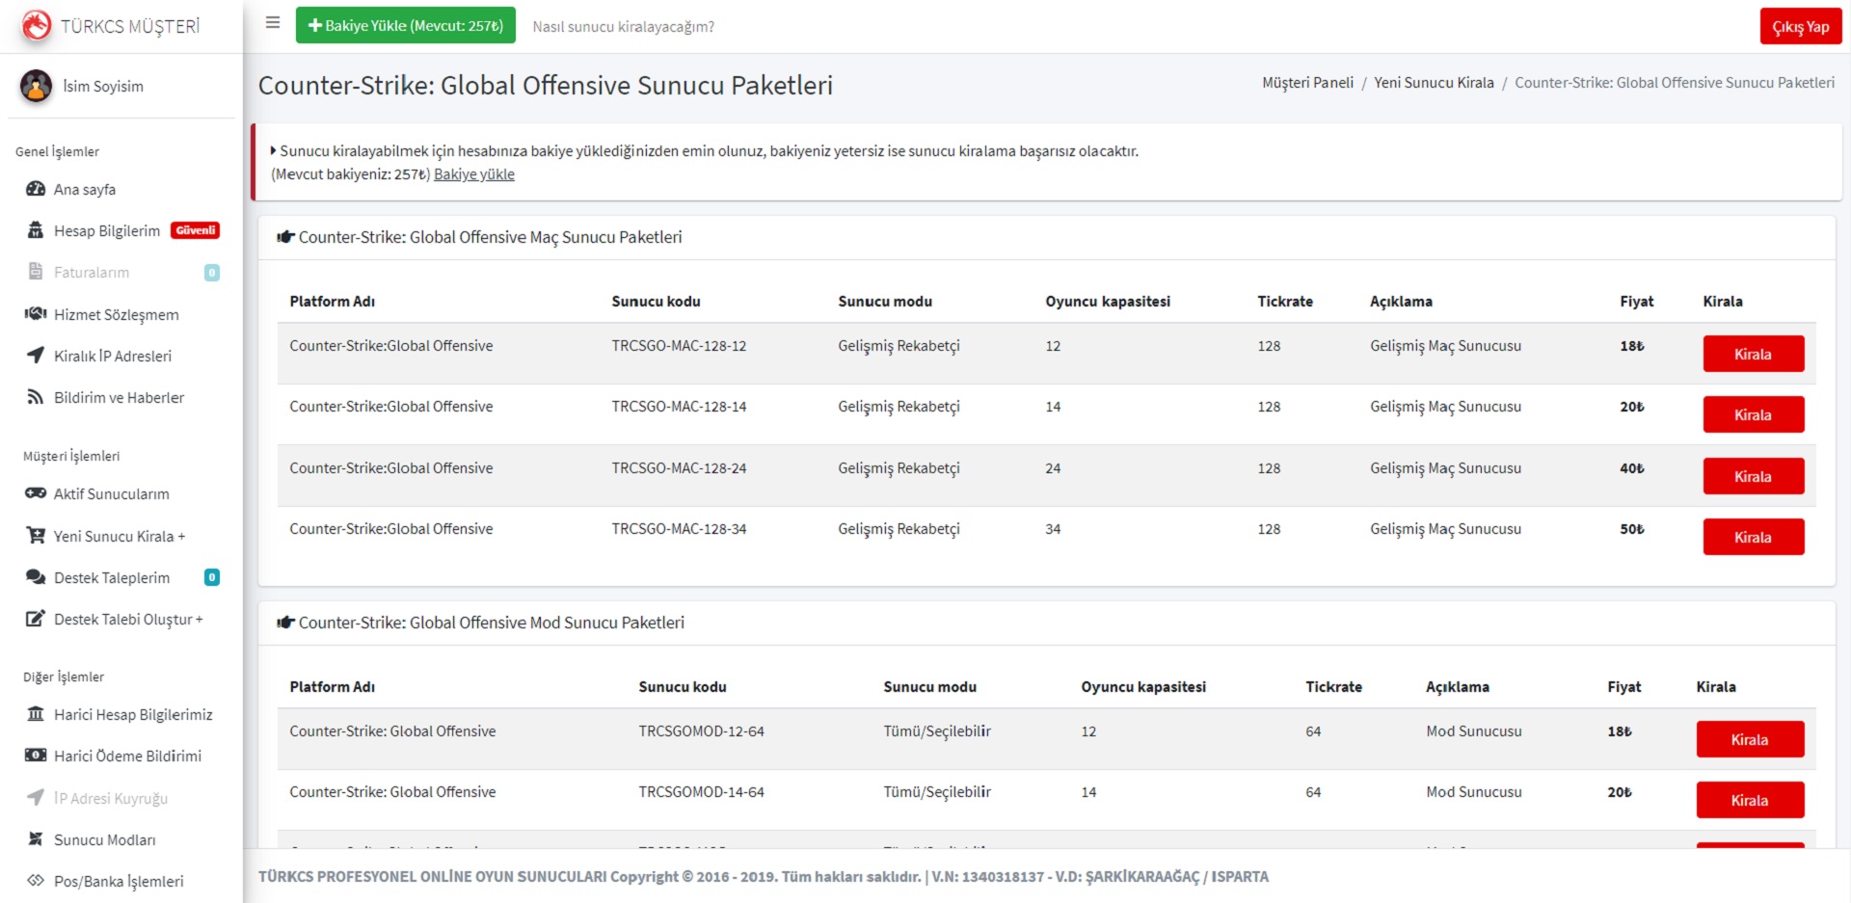Click the Çıkış Yap logout button
The width and height of the screenshot is (1851, 903).
[x=1800, y=27]
